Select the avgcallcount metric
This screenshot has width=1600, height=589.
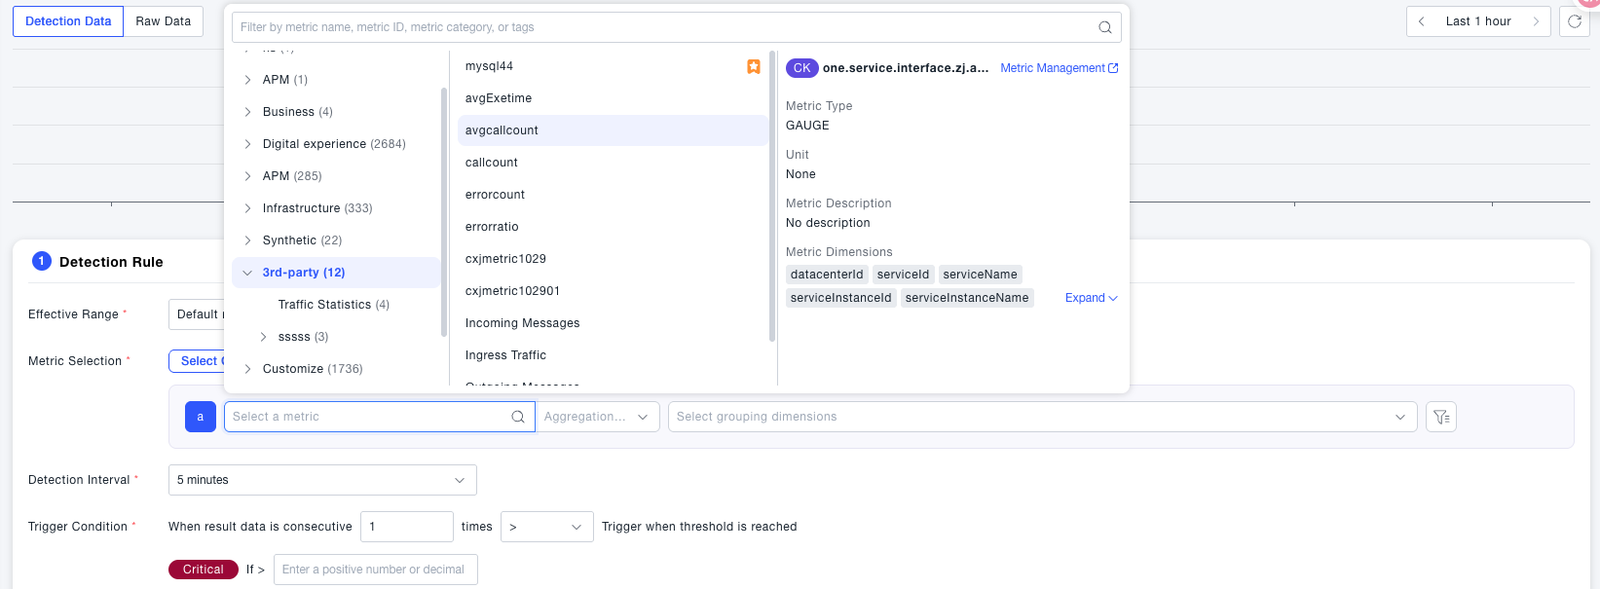(613, 130)
